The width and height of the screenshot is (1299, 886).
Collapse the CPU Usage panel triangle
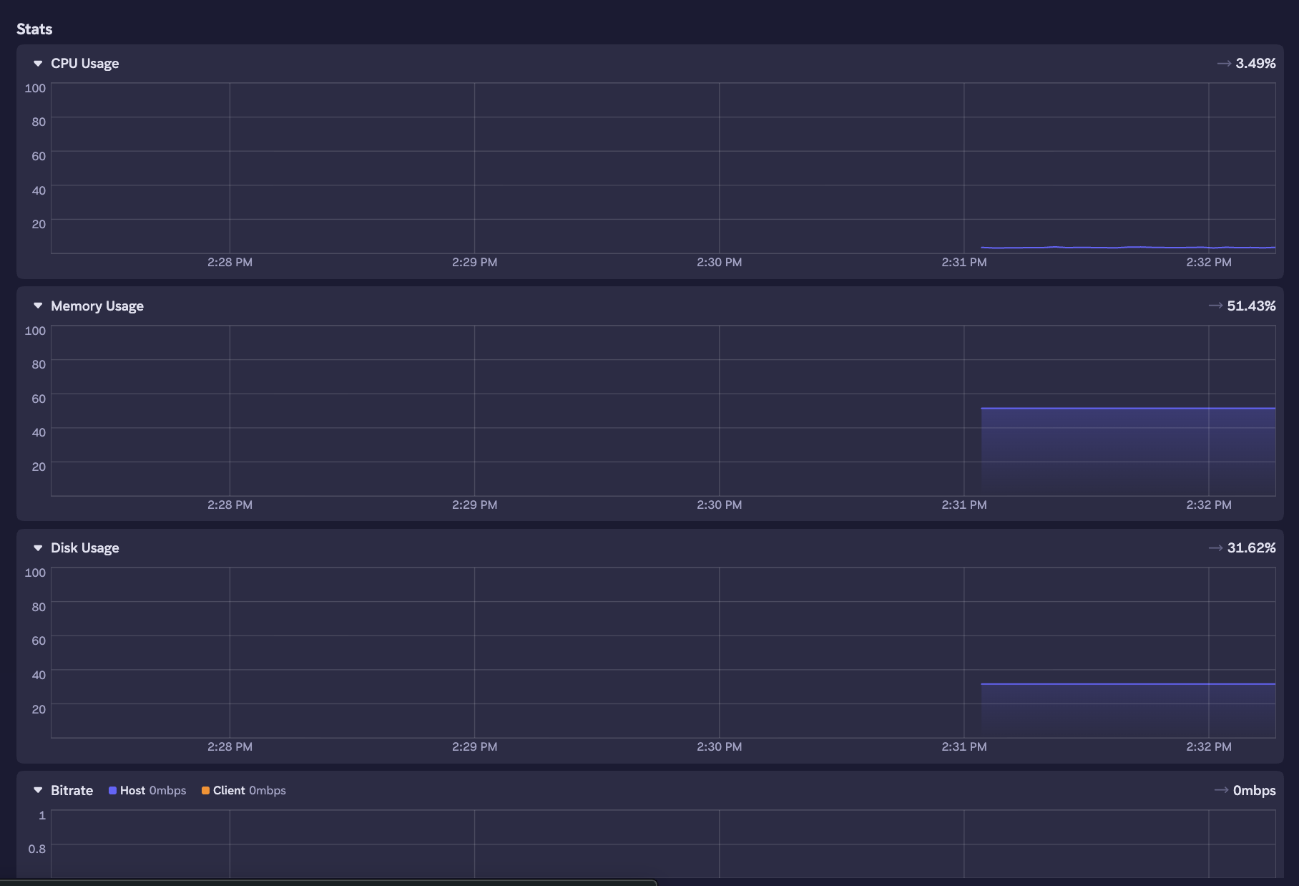[38, 64]
